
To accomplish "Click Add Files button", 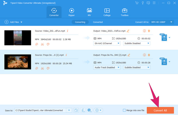I will [x=13, y=22].
